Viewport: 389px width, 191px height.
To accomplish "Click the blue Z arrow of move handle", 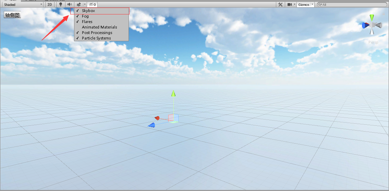I will click(151, 125).
